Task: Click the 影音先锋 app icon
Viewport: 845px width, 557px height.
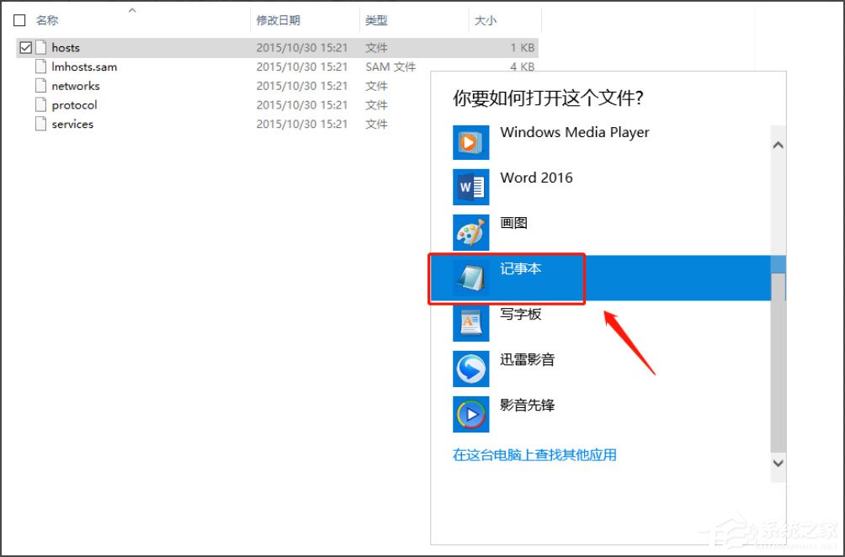Action: pos(470,414)
